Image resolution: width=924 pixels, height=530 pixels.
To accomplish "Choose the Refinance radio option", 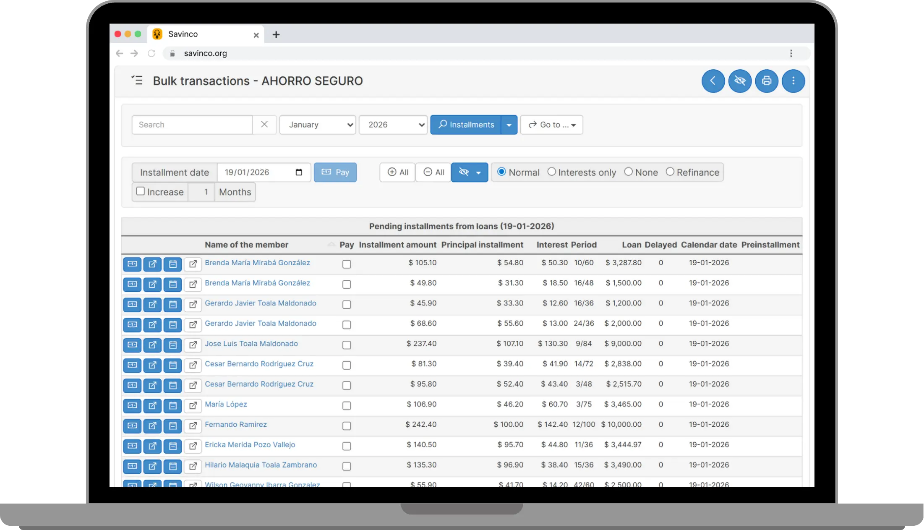I will coord(670,172).
